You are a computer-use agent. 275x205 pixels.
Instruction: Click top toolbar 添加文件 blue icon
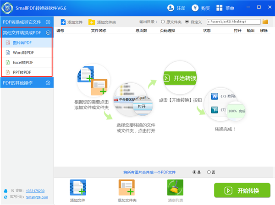tap(63, 22)
